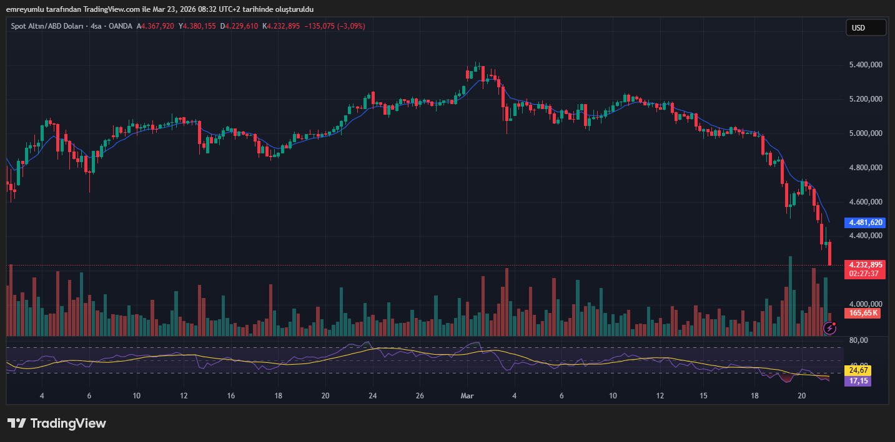
Task: Open the USD currency selector
Action: (x=866, y=27)
